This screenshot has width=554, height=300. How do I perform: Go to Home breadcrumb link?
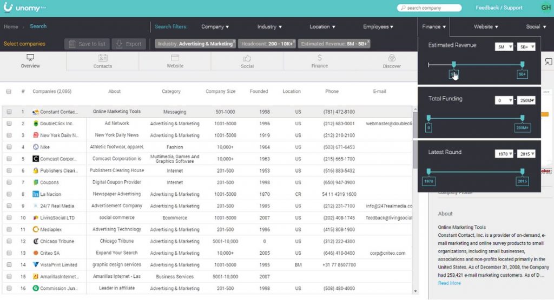click(x=11, y=27)
